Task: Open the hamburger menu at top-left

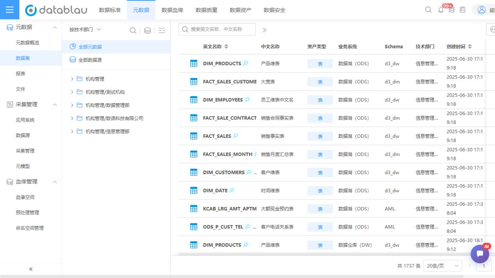Action: (9, 10)
